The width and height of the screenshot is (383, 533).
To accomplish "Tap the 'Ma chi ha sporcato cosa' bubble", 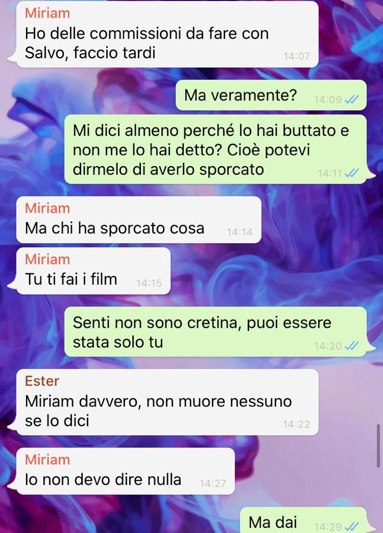I will tap(138, 220).
